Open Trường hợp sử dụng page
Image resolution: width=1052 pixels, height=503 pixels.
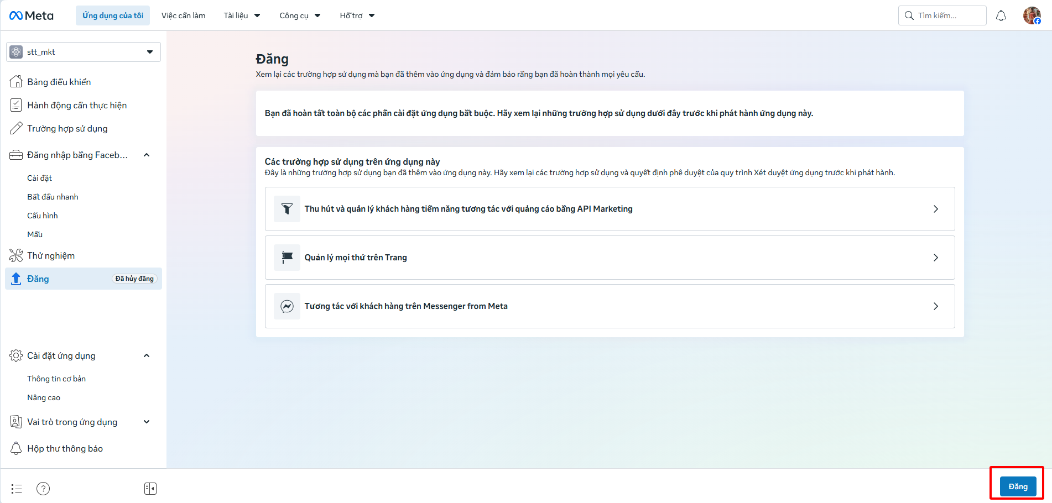(67, 128)
